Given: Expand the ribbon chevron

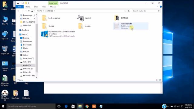Looking at the screenshot, I should pos(158,7).
